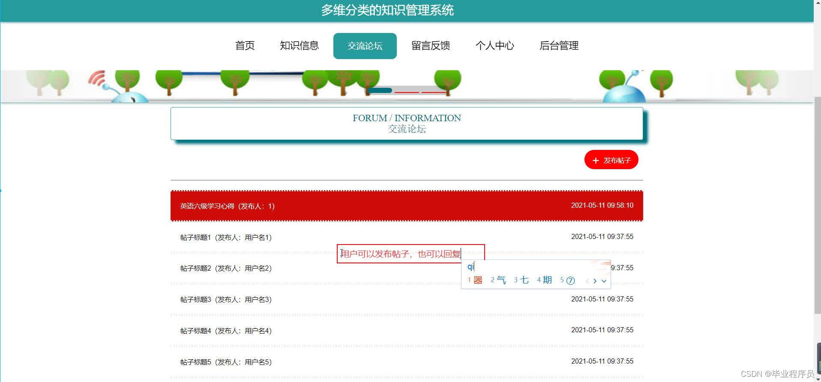
Task: Click 帖子标题1 timestamp 2021-05-11 09:37:55
Action: [602, 236]
